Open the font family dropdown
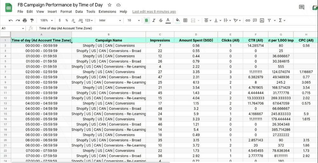 (x=110, y=20)
